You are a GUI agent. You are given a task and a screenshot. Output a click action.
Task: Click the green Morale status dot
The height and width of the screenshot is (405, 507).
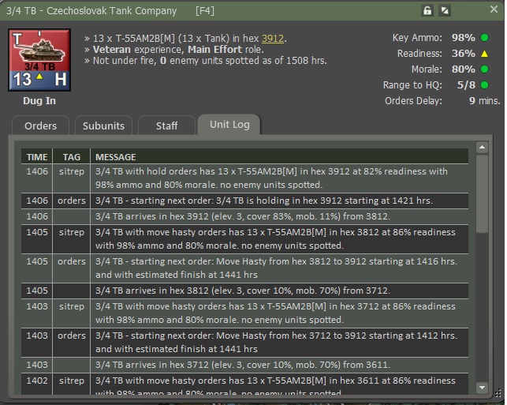point(484,69)
